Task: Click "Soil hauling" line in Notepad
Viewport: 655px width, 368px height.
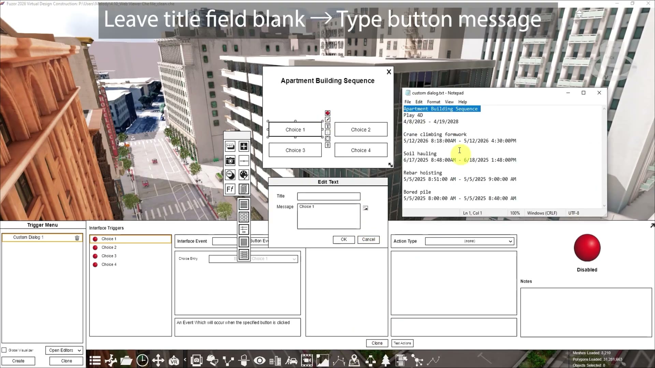Action: pyautogui.click(x=420, y=154)
